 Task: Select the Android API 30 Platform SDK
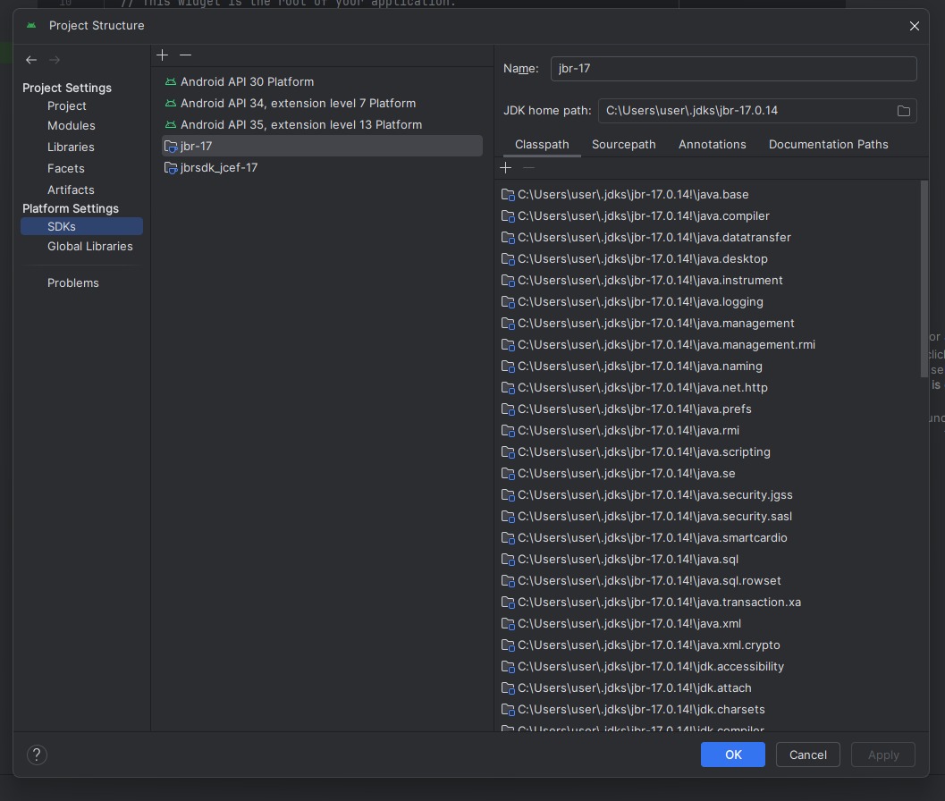247,81
